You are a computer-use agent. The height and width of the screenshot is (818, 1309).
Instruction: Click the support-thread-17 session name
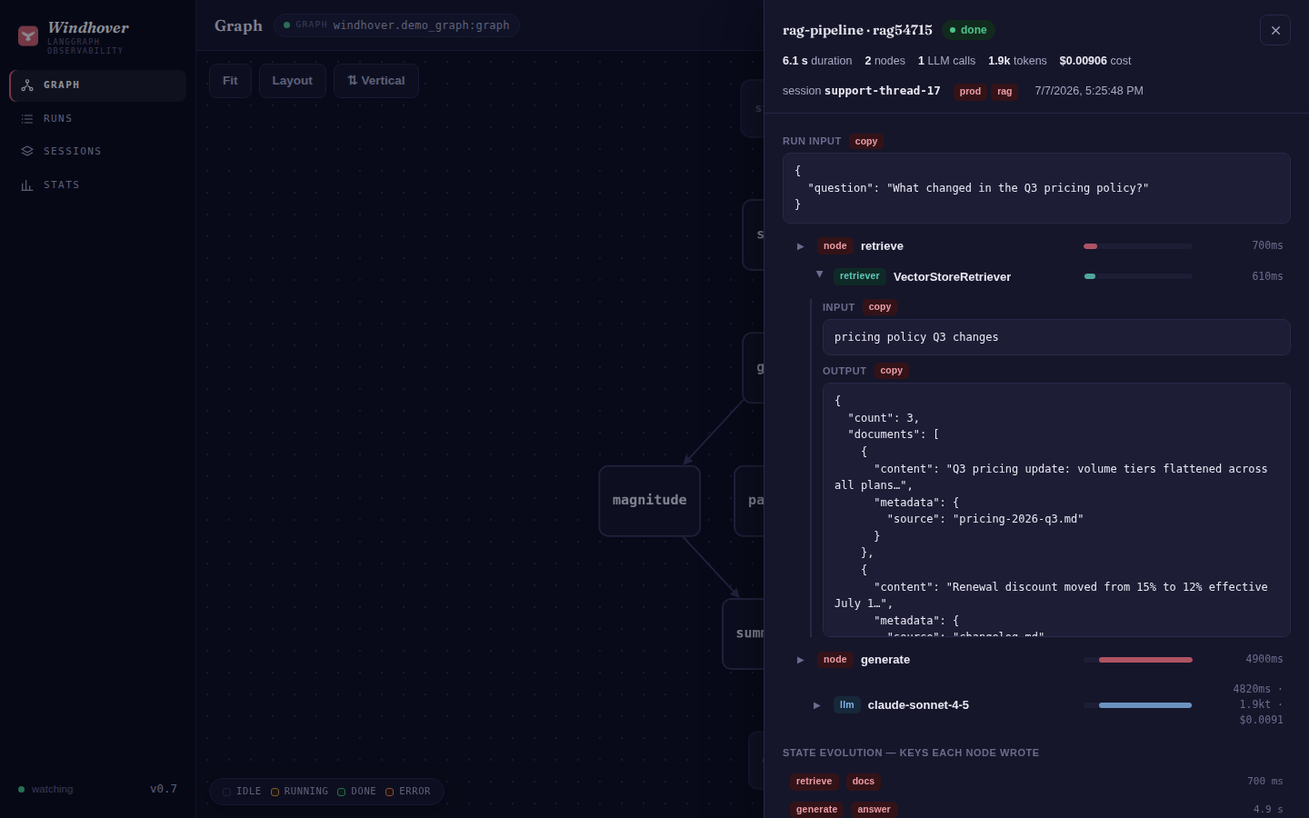882,91
